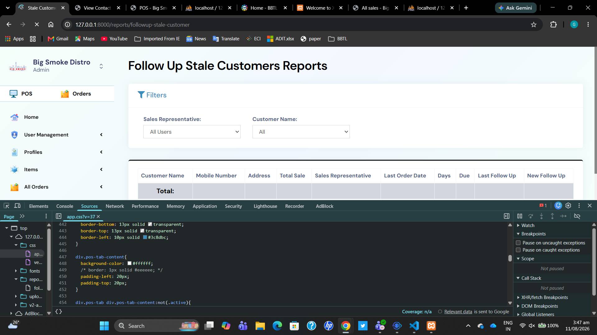The height and width of the screenshot is (335, 597).
Task: Click the #3c8dbc color swatch
Action: click(145, 237)
